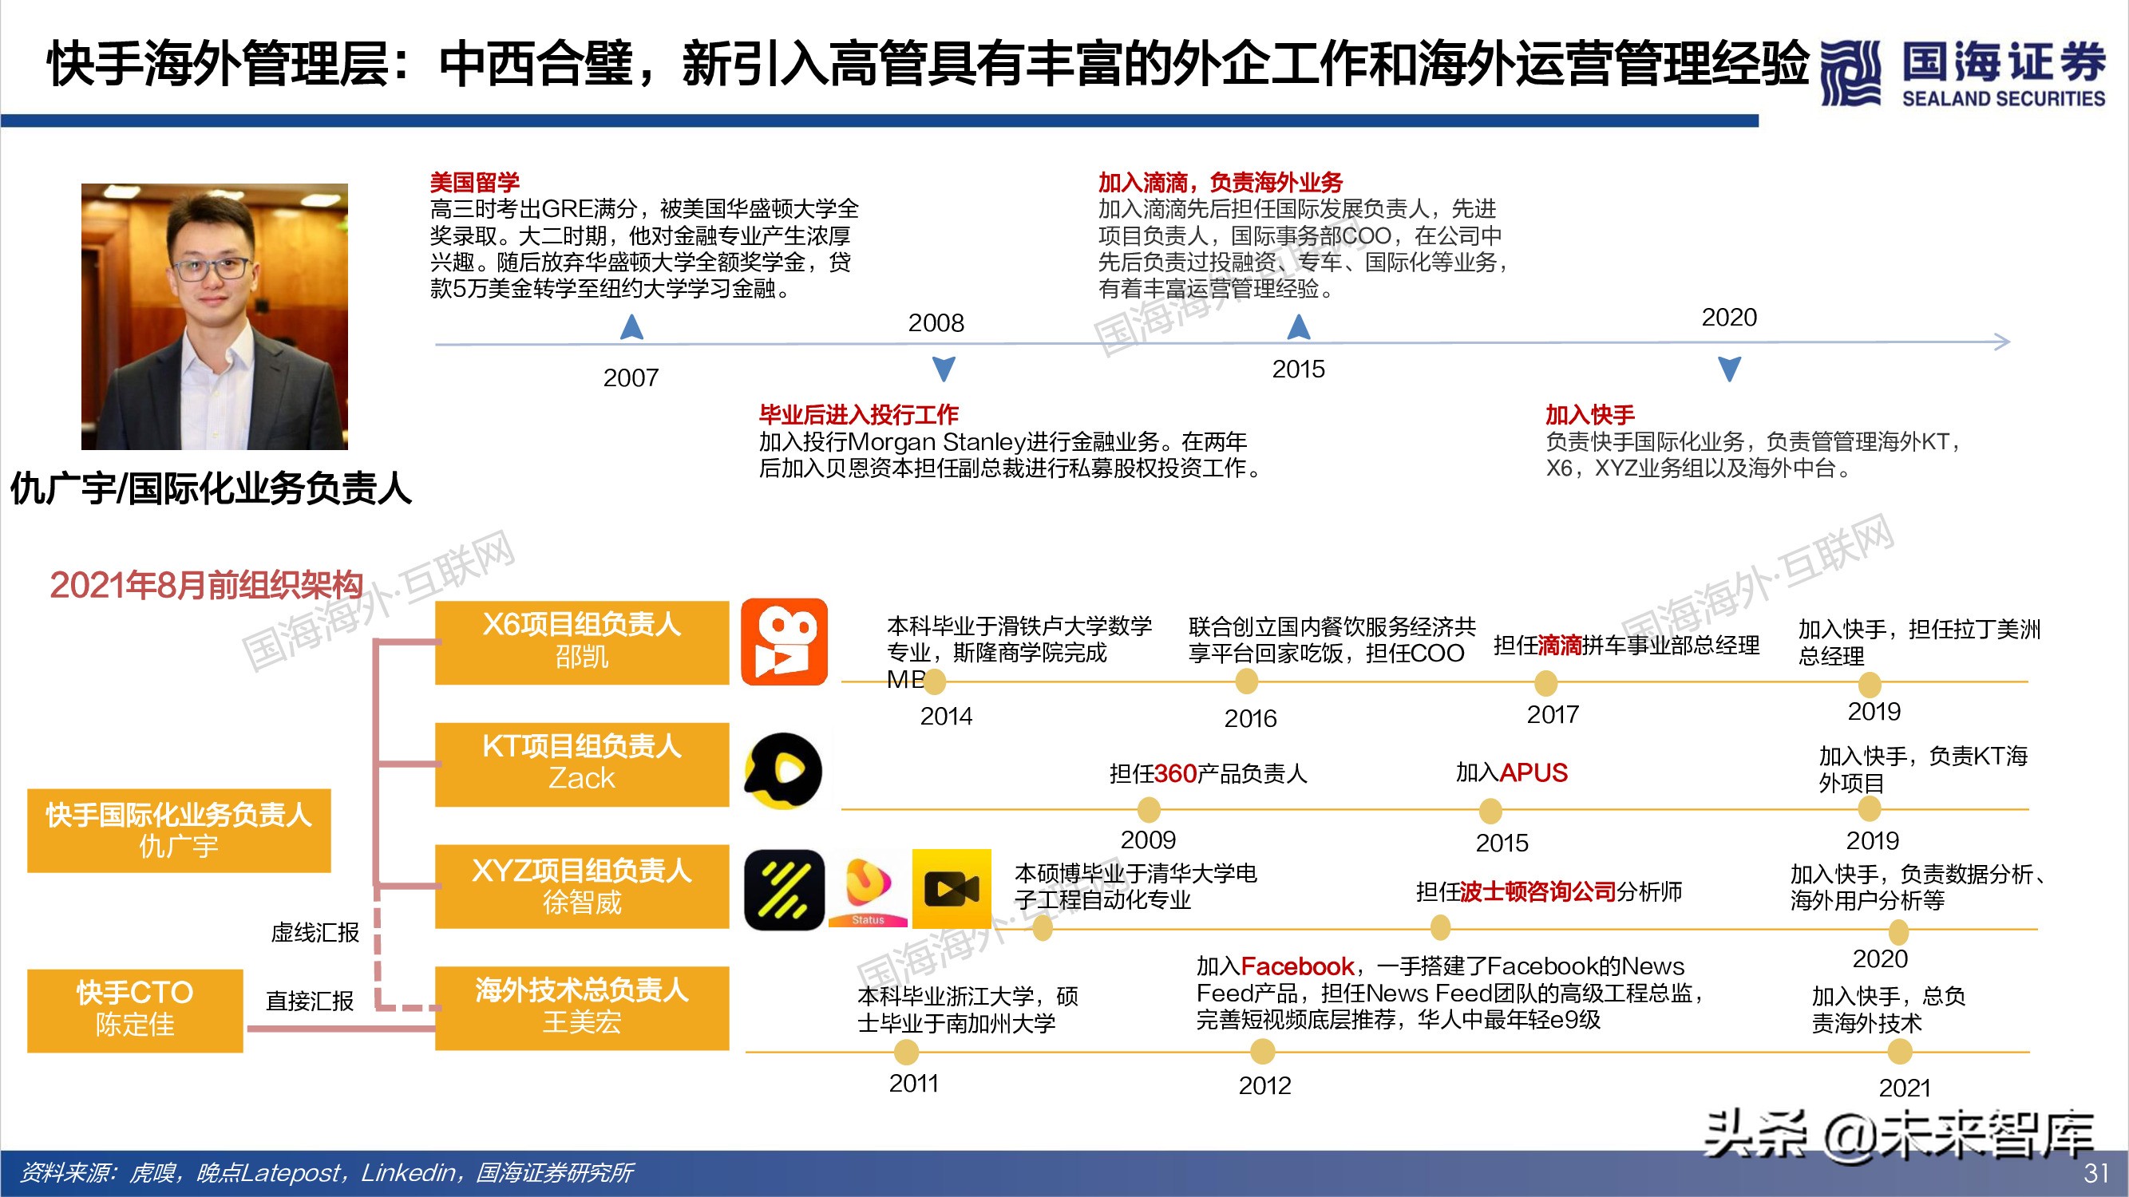
Task: Select the X6项目组负责人 邵凯 box
Action: tap(582, 642)
